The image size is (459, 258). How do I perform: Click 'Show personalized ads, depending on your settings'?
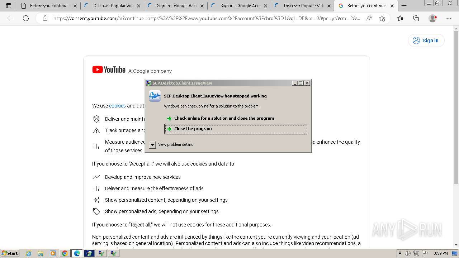pyautogui.click(x=162, y=211)
